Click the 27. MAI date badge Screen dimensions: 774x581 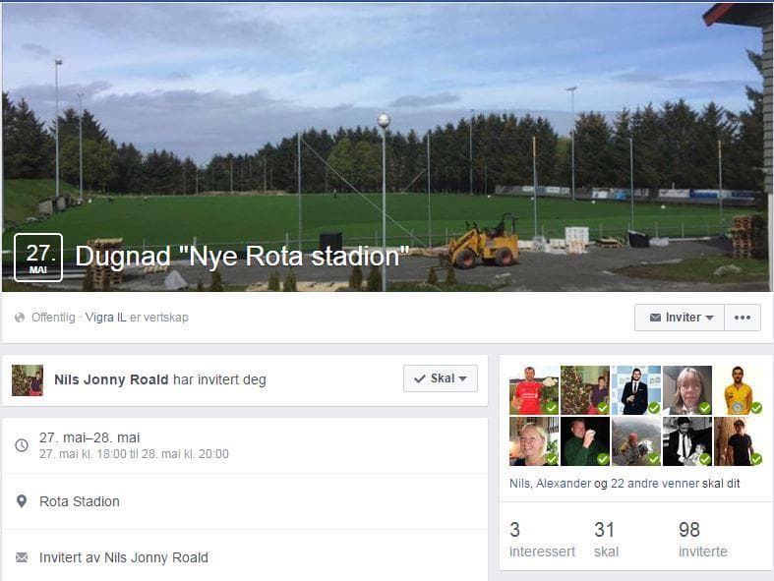pyautogui.click(x=38, y=258)
